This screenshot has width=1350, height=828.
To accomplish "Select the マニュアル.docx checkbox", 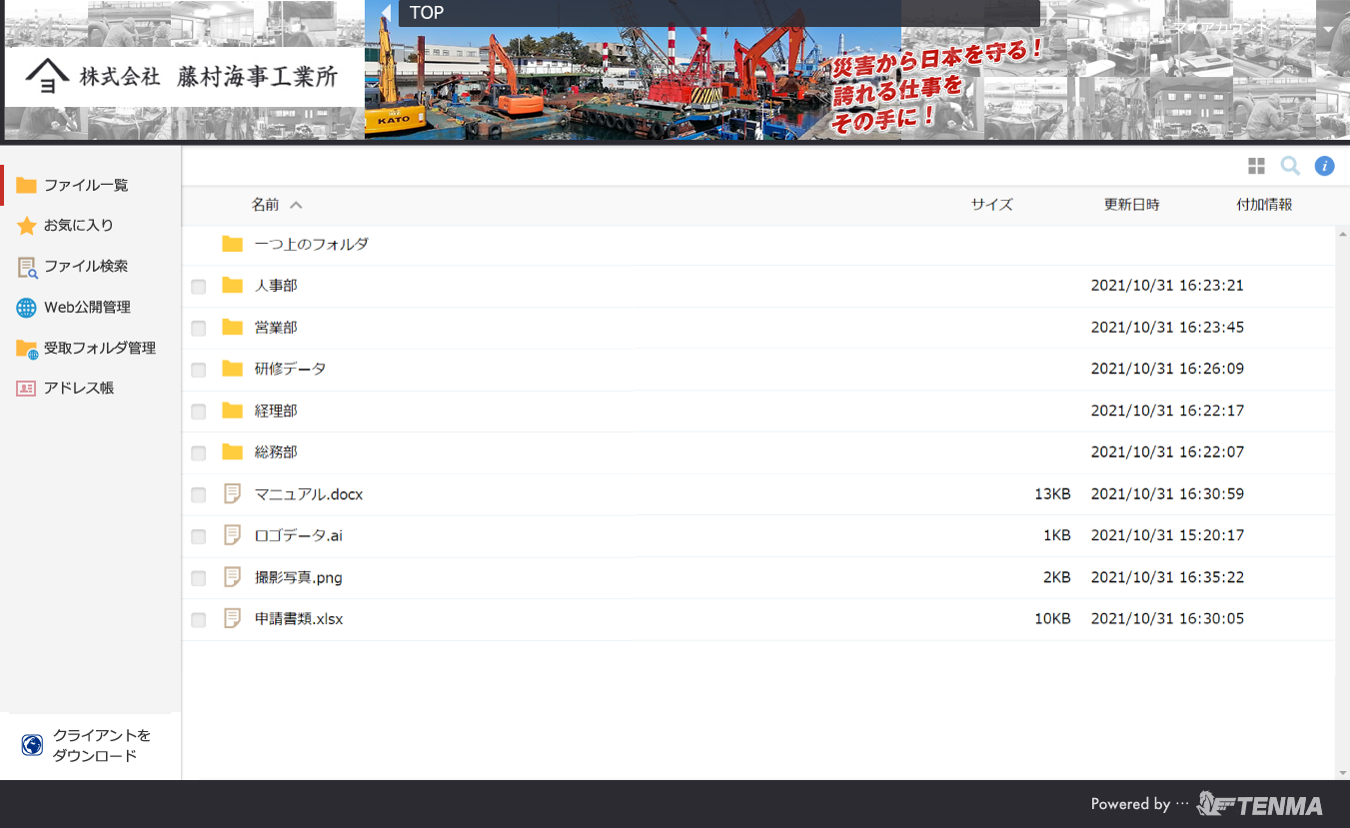I will pyautogui.click(x=199, y=495).
